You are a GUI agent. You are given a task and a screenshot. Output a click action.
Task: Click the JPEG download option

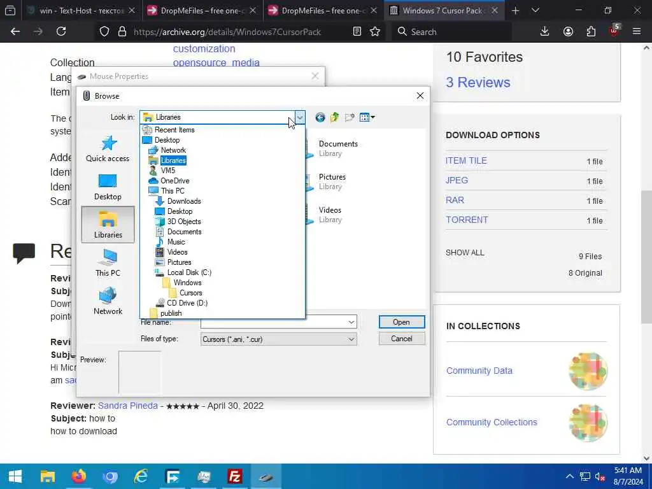tap(457, 180)
